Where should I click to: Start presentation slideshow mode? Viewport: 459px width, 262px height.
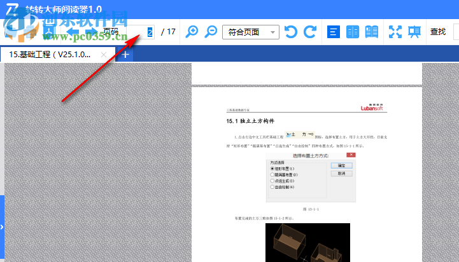pos(414,32)
